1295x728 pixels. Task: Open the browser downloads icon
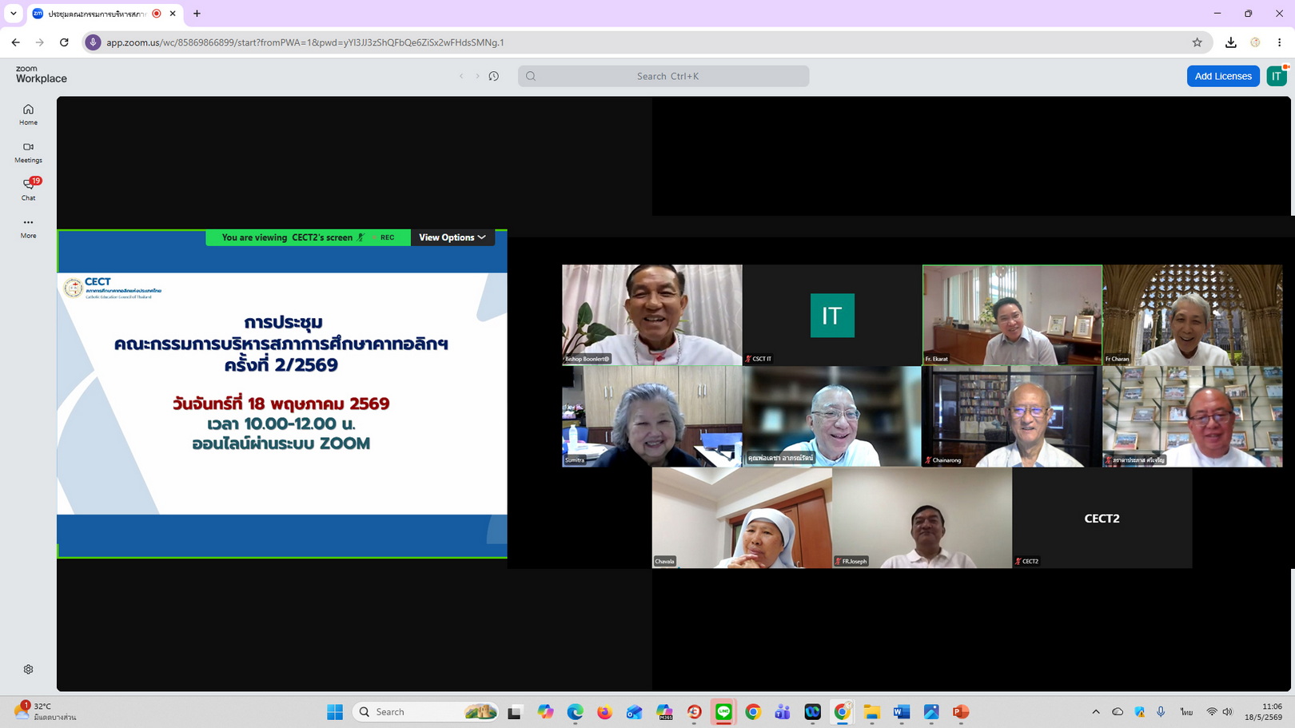point(1231,42)
